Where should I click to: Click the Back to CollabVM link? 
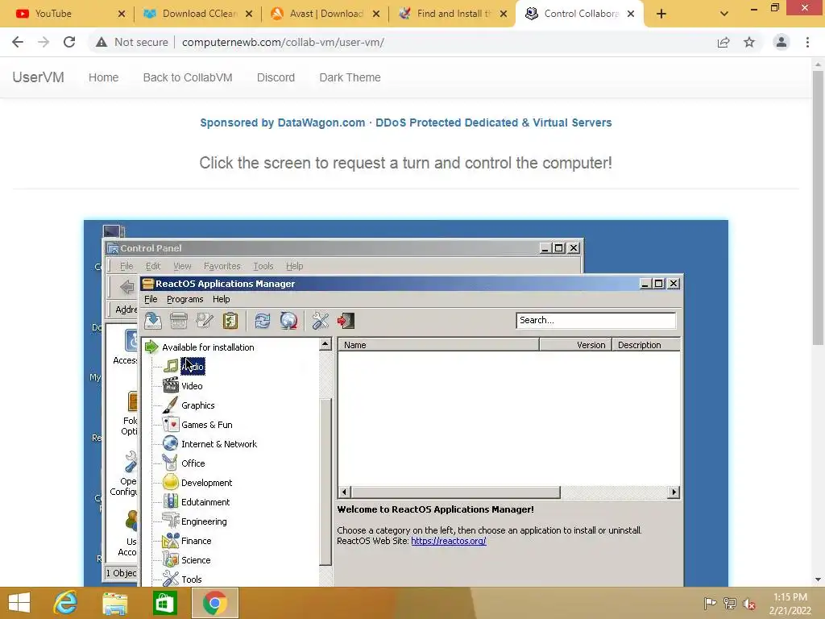[x=188, y=77]
